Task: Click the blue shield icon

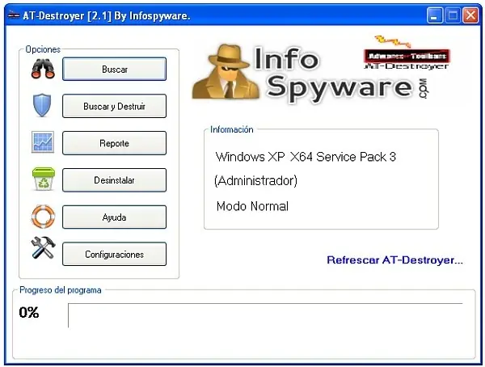Action: coord(42,105)
